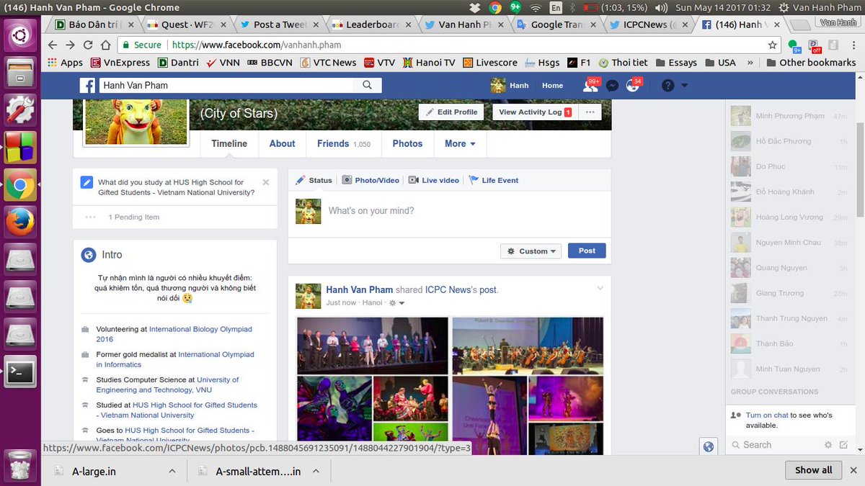Viewport: 865px width, 486px height.
Task: Click Turn on chat link
Action: coord(767,415)
